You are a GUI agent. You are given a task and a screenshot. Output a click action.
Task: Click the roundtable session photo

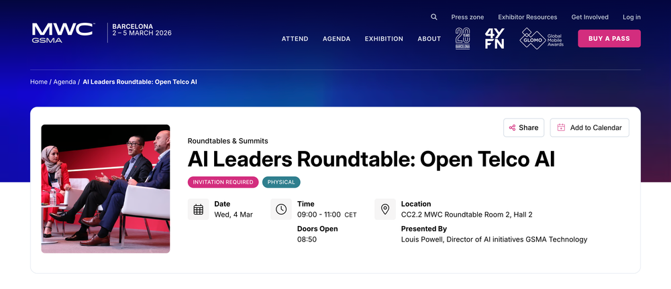point(105,188)
